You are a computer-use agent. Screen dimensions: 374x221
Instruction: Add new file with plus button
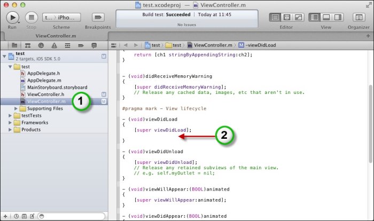[5, 216]
